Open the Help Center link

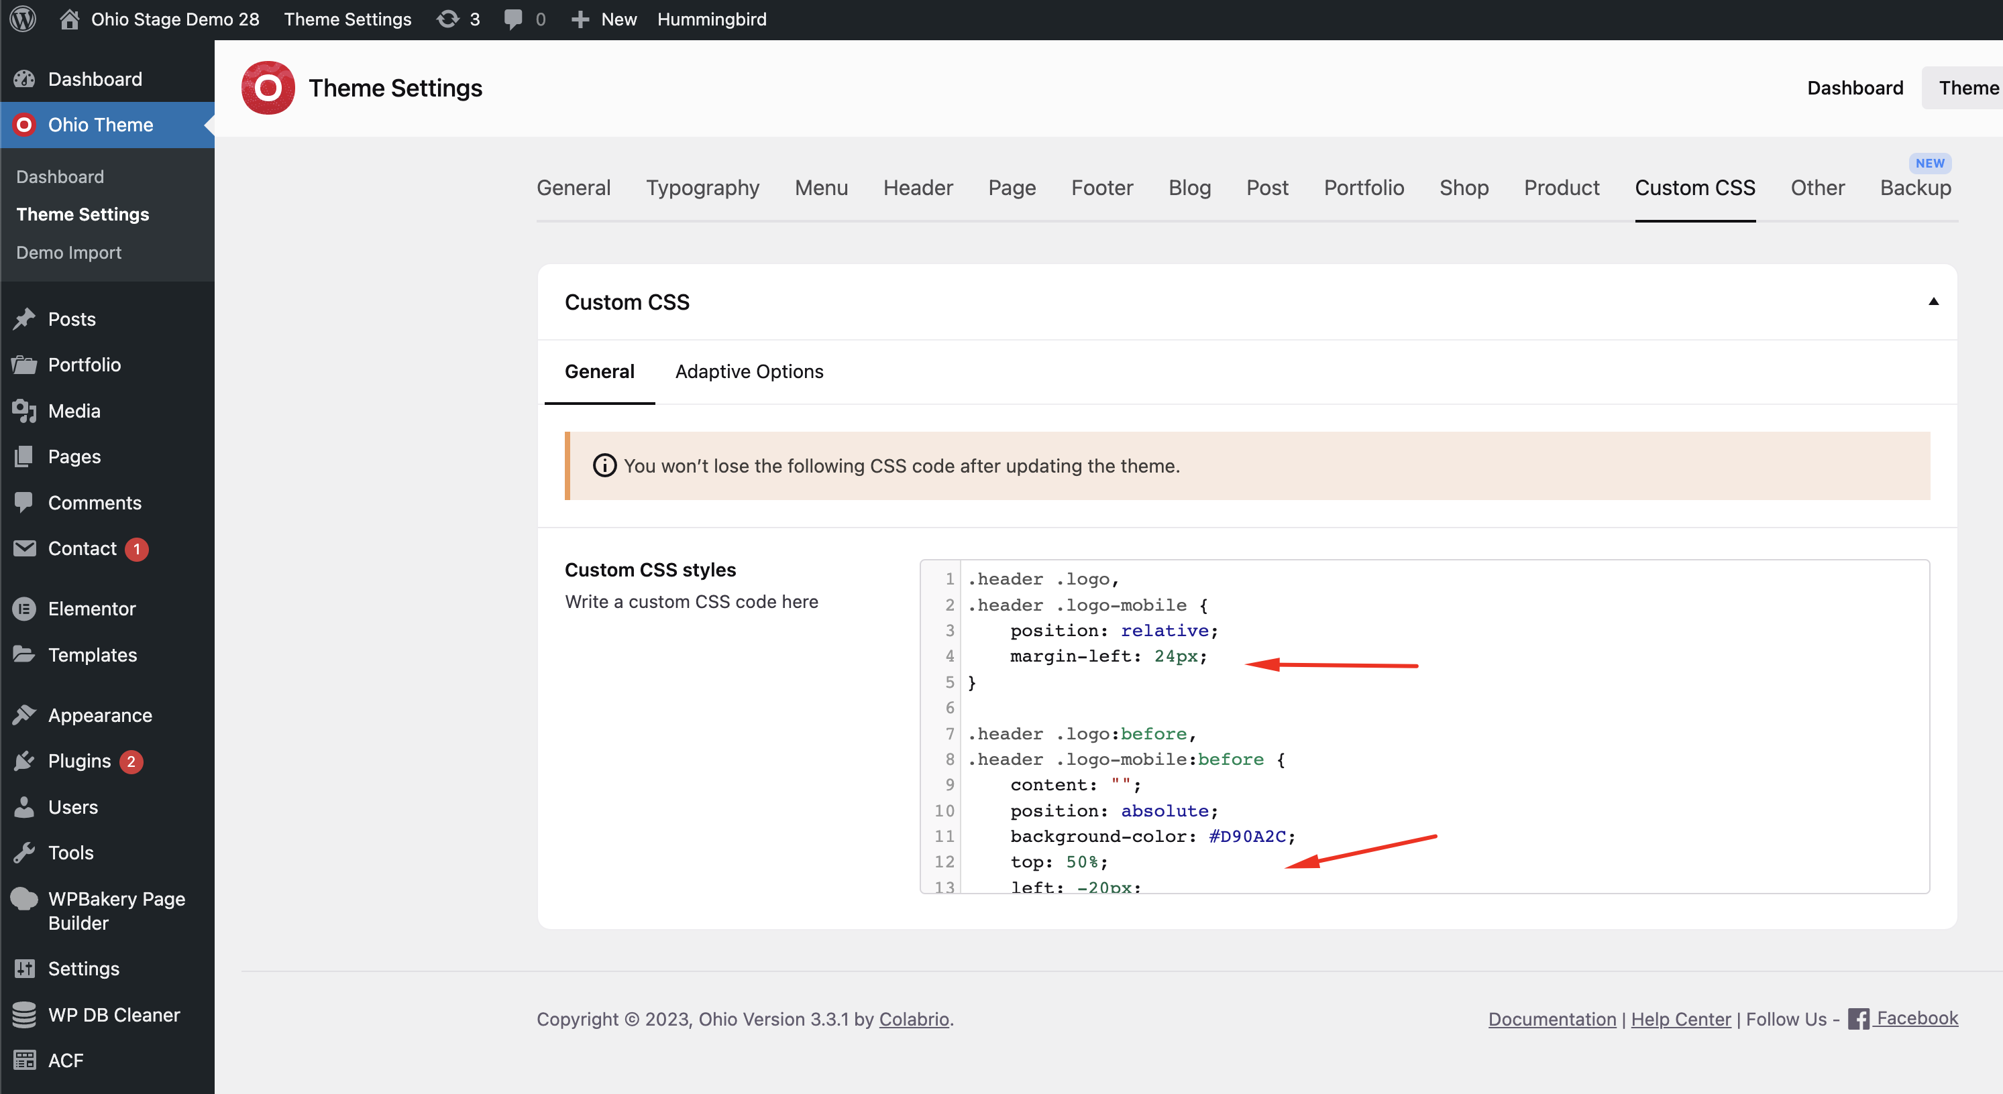[1681, 1019]
